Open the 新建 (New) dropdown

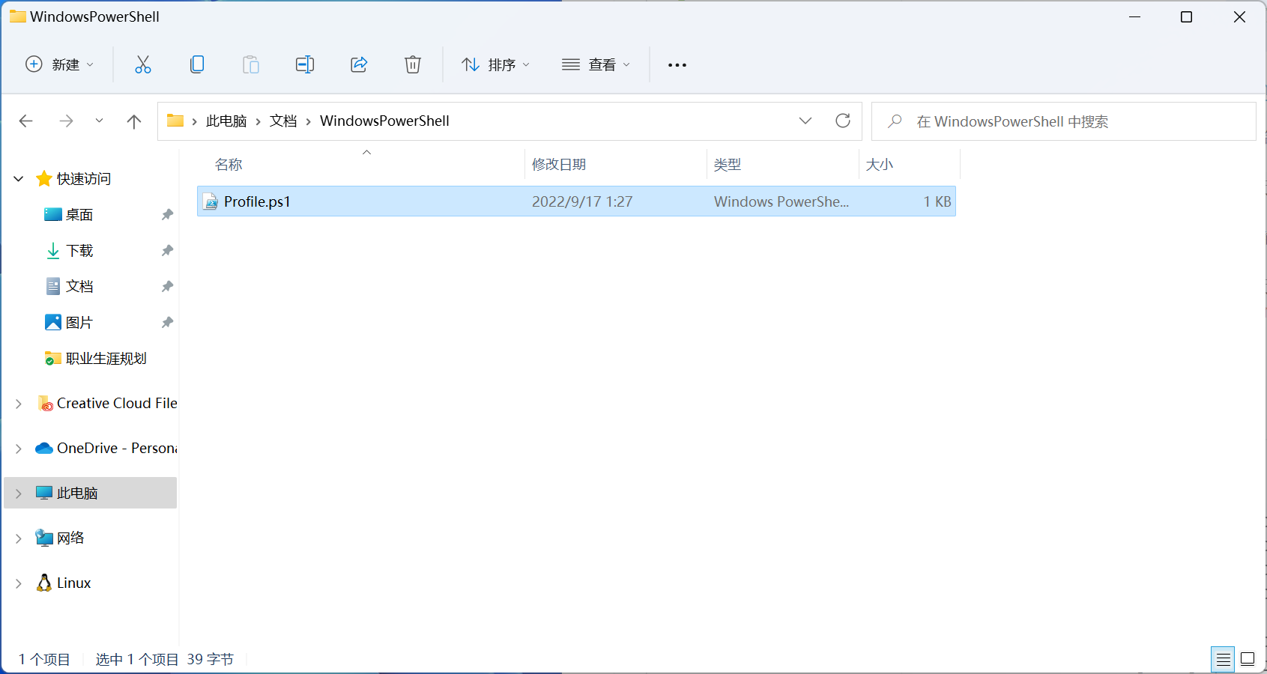[60, 64]
